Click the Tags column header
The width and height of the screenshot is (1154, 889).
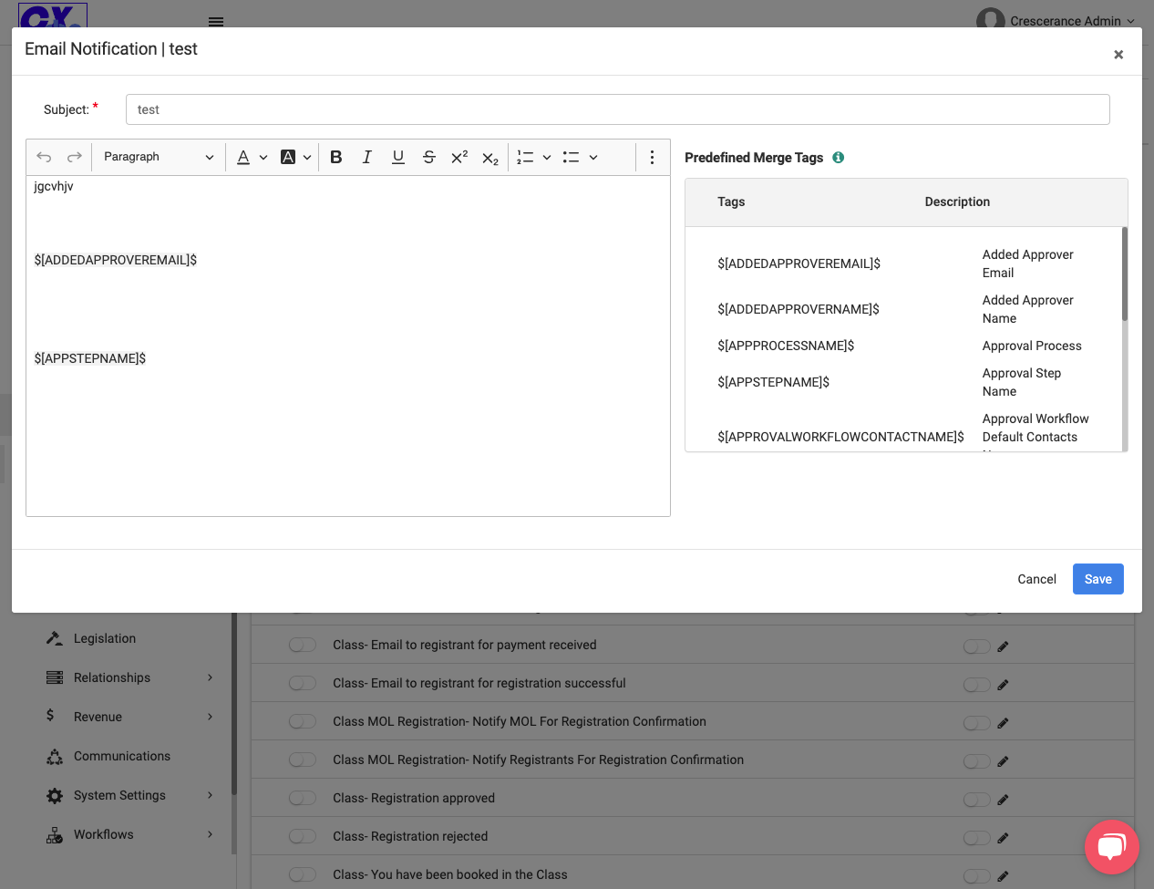coord(731,202)
